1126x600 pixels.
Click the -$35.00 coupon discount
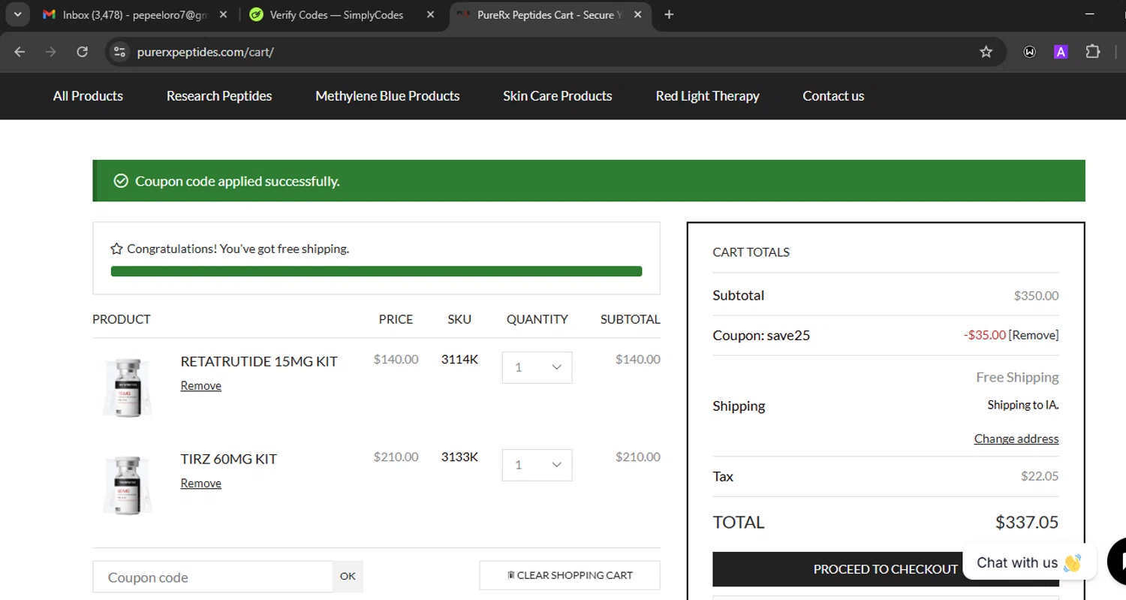coord(985,335)
